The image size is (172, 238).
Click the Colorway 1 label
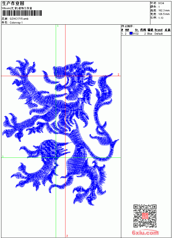coord(16,23)
